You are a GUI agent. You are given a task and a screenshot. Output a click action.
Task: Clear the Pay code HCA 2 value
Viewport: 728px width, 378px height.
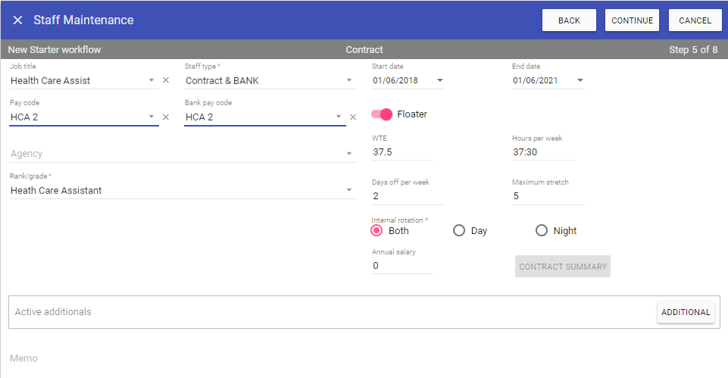[x=166, y=117]
